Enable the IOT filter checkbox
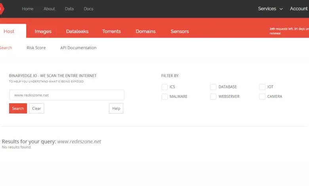Screen dimensions: 309x186 [262, 87]
